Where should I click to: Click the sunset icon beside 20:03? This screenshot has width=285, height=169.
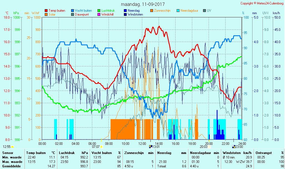click(x=209, y=146)
